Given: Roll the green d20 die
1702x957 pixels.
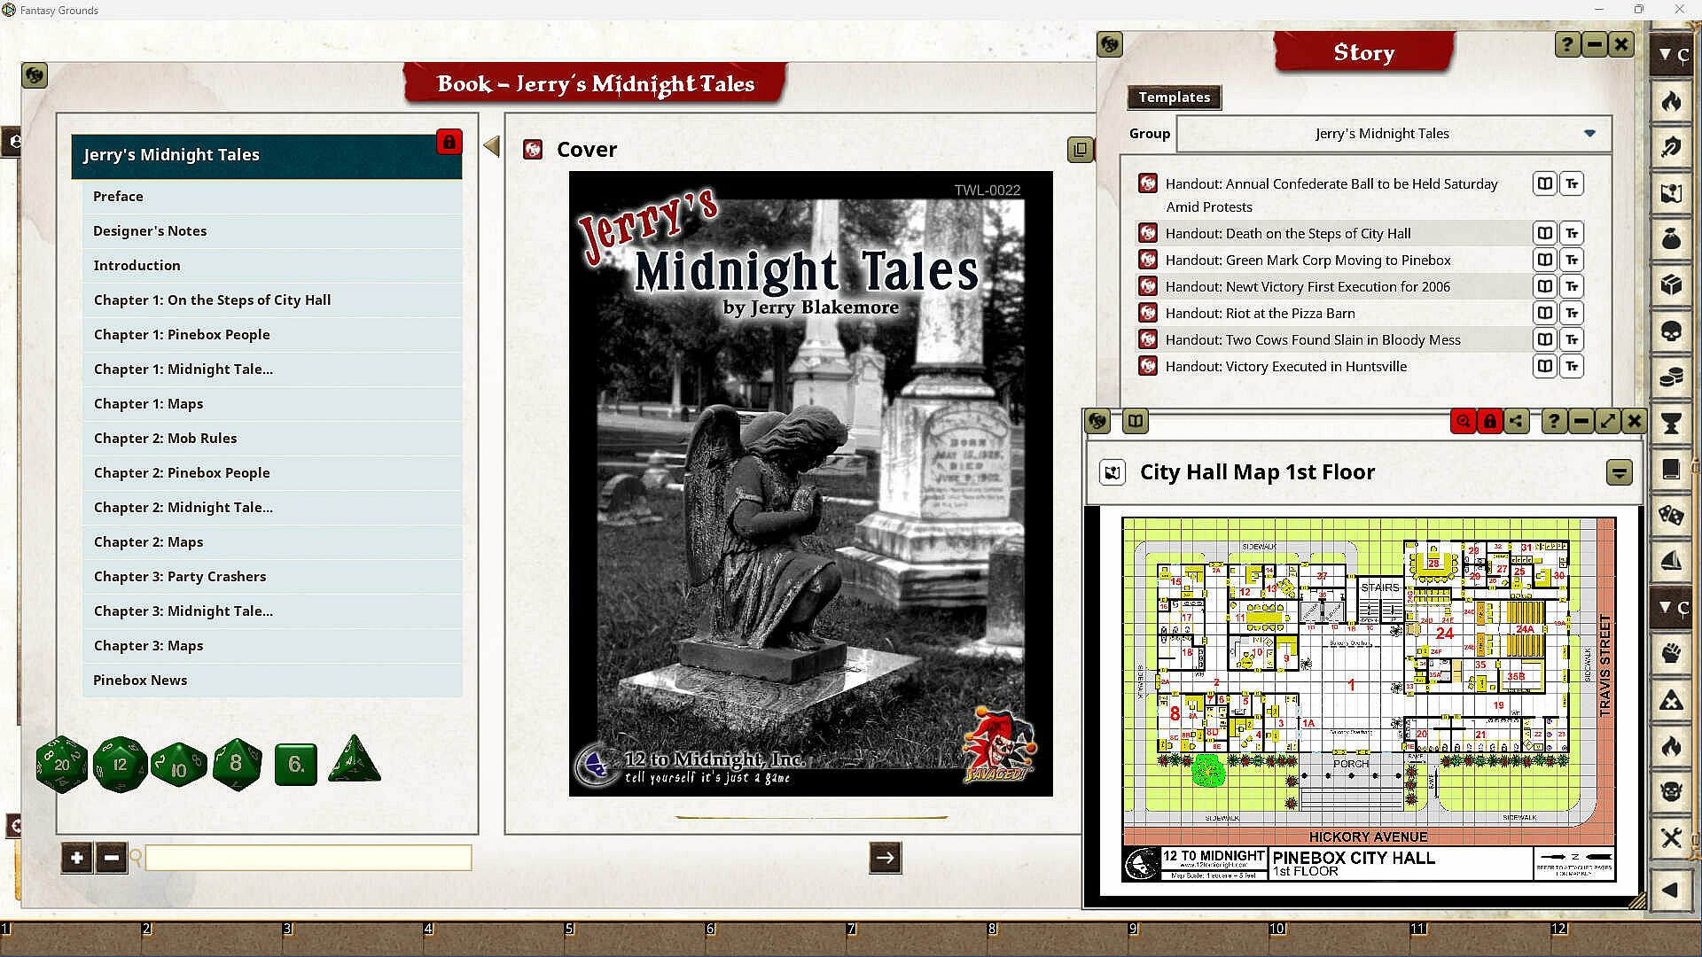Looking at the screenshot, I should (61, 764).
